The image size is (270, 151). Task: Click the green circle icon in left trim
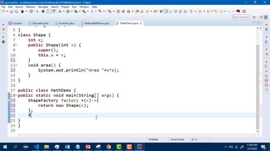(3, 42)
